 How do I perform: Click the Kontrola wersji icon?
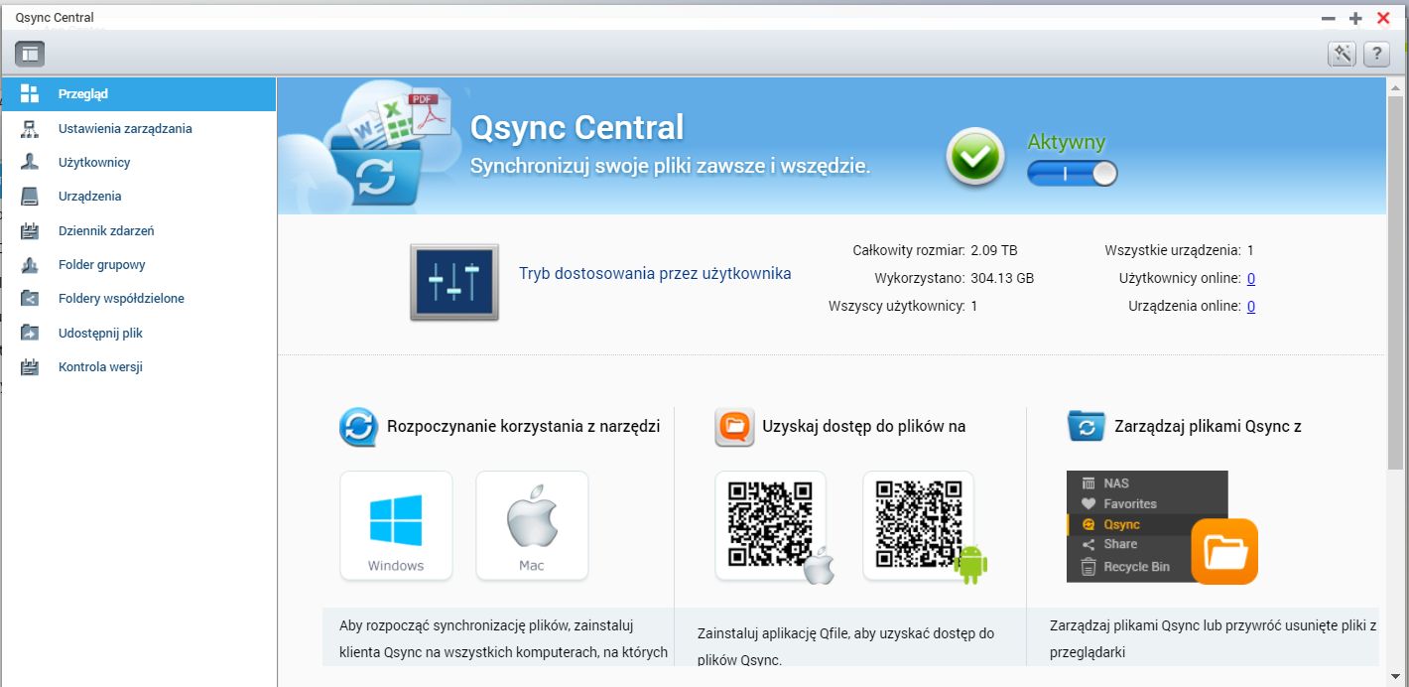coord(30,367)
